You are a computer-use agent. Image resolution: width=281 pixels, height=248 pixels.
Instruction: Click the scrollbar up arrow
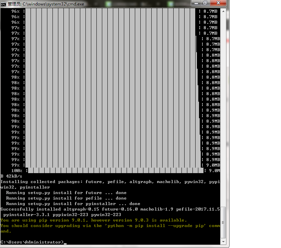click(x=223, y=11)
